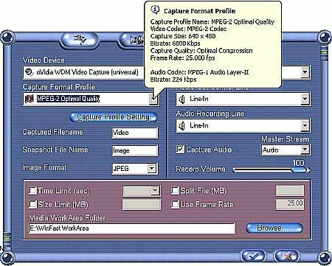The width and height of the screenshot is (332, 266).
Task: Click the Capture Profile Setting button
Action: coord(114,117)
